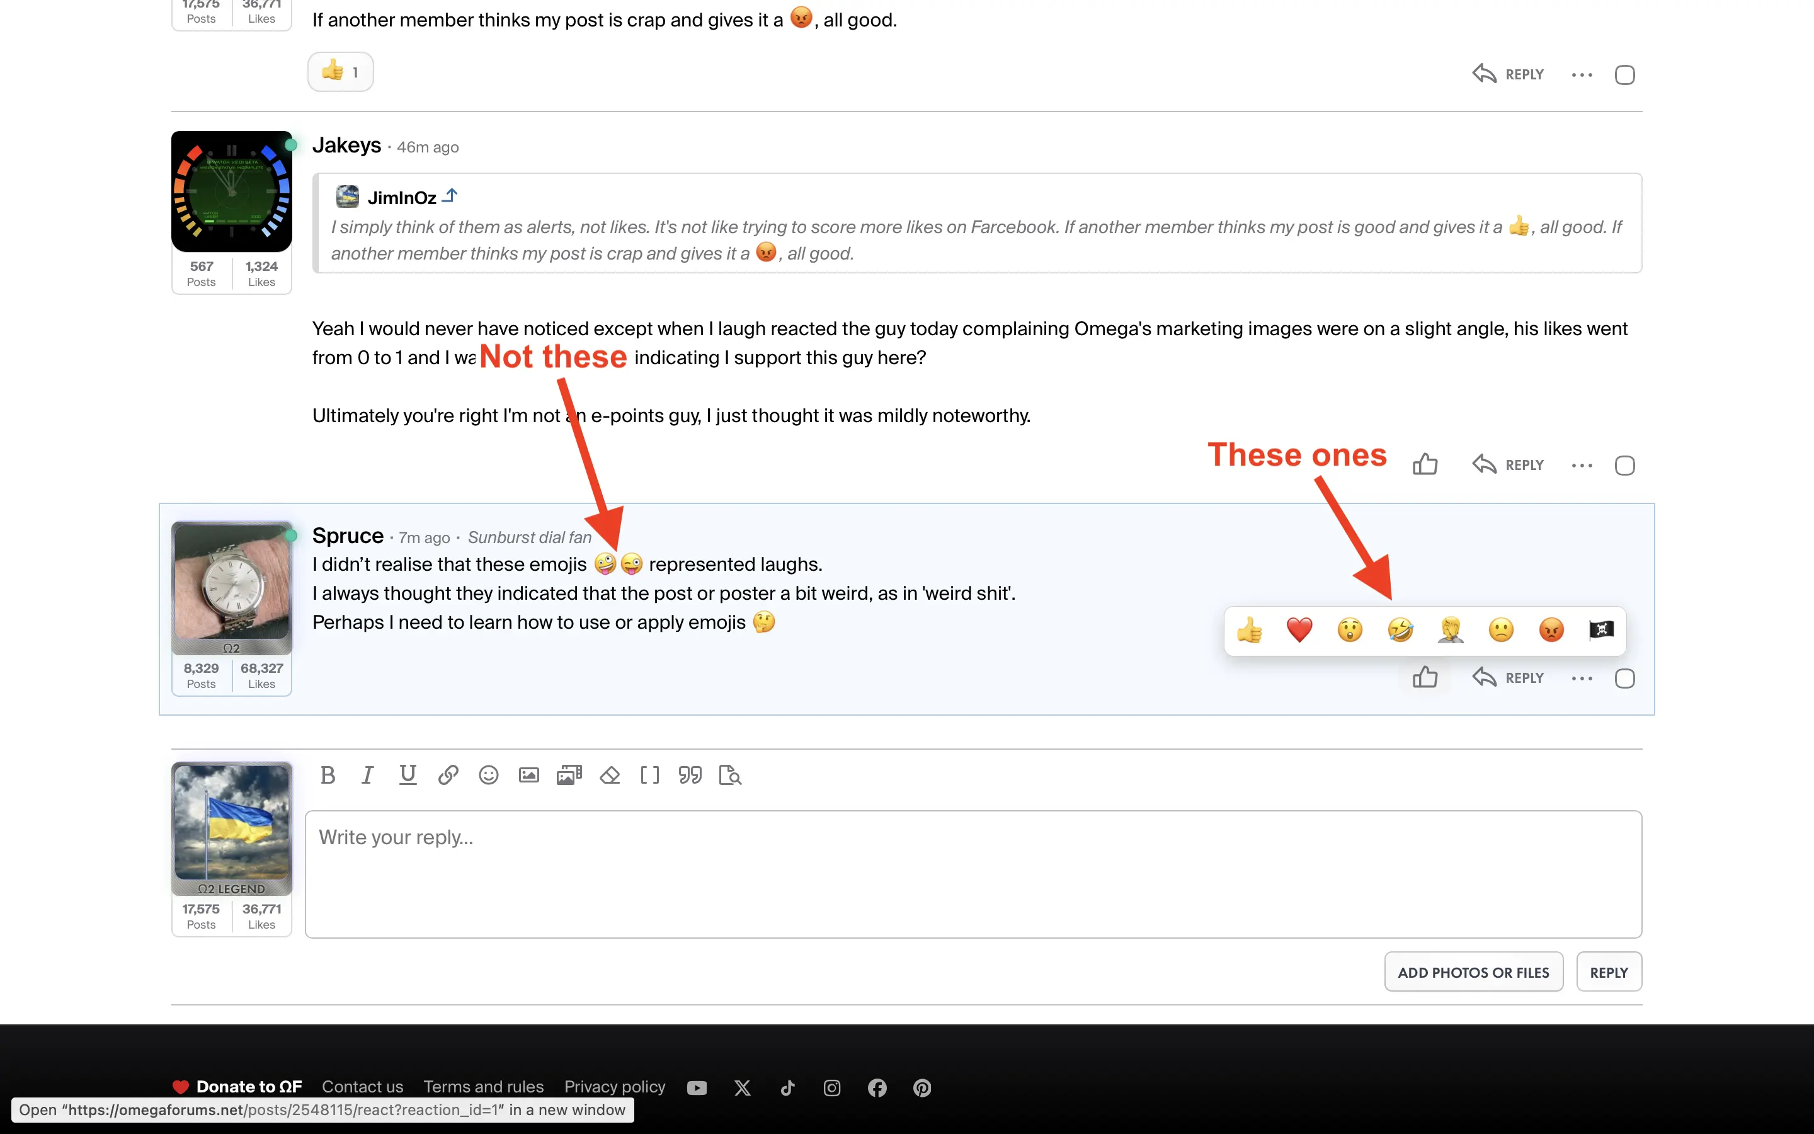
Task: Check the selection box on JimInOz's post
Action: tap(1624, 75)
